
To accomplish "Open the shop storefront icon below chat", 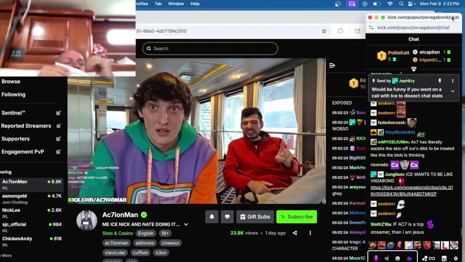I will coord(444,258).
